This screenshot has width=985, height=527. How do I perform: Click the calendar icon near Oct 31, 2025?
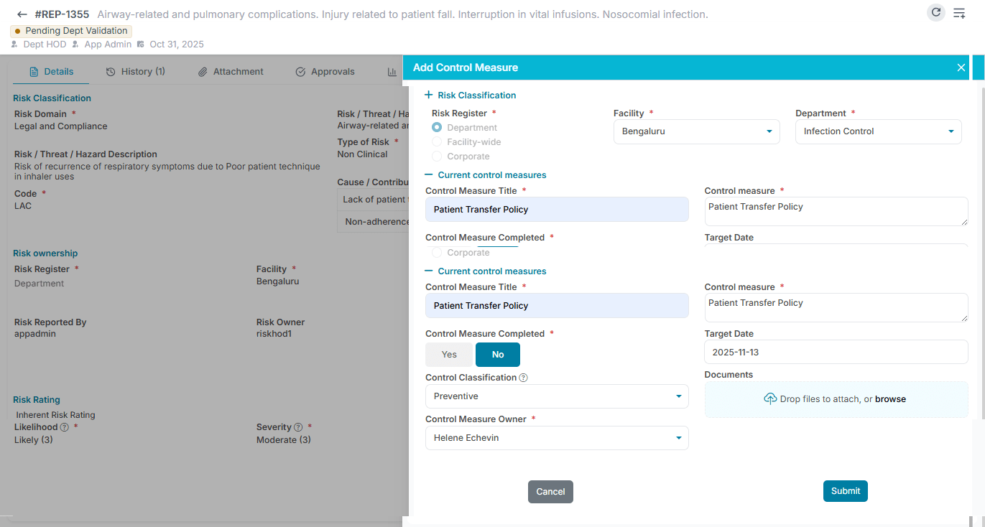[x=139, y=45]
